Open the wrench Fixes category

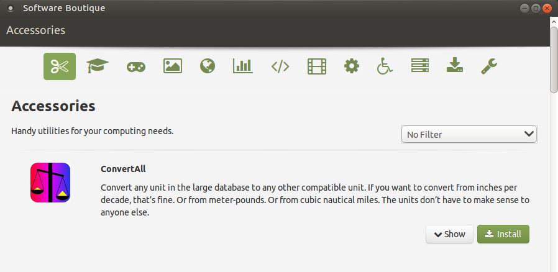pos(490,66)
